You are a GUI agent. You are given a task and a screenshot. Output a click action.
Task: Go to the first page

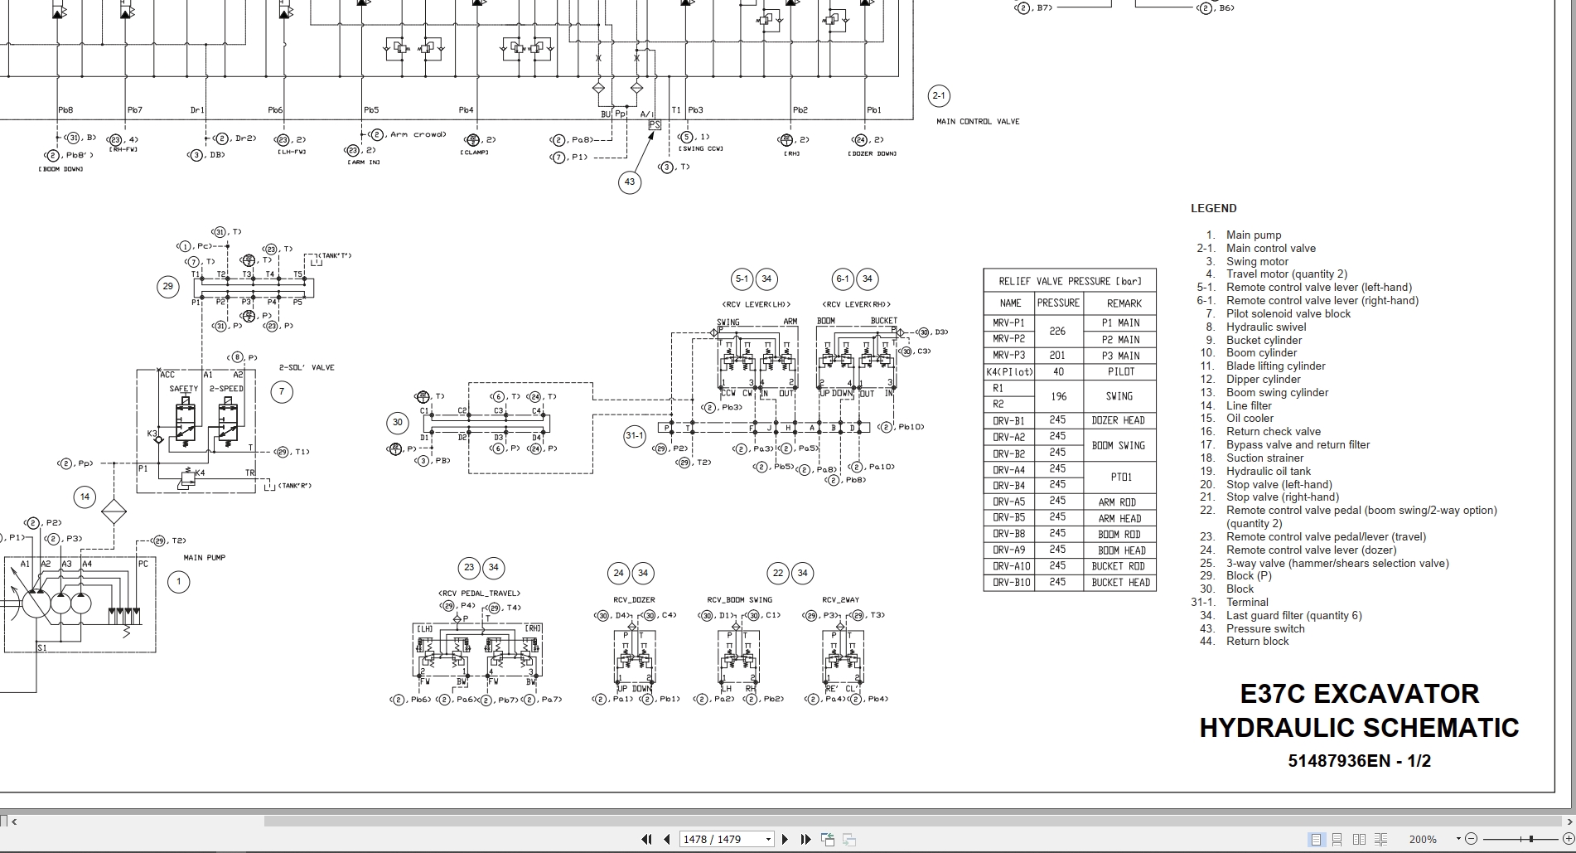[x=647, y=839]
